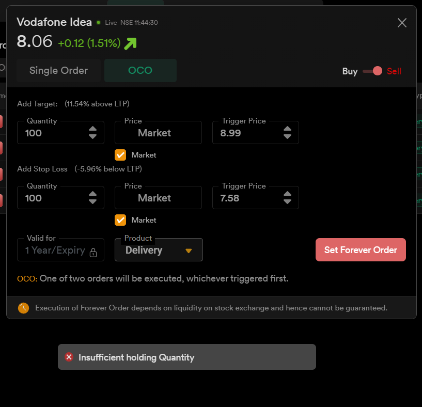This screenshot has width=422, height=407.
Task: Click the clock icon beside execution disclaimer
Action: tap(23, 308)
